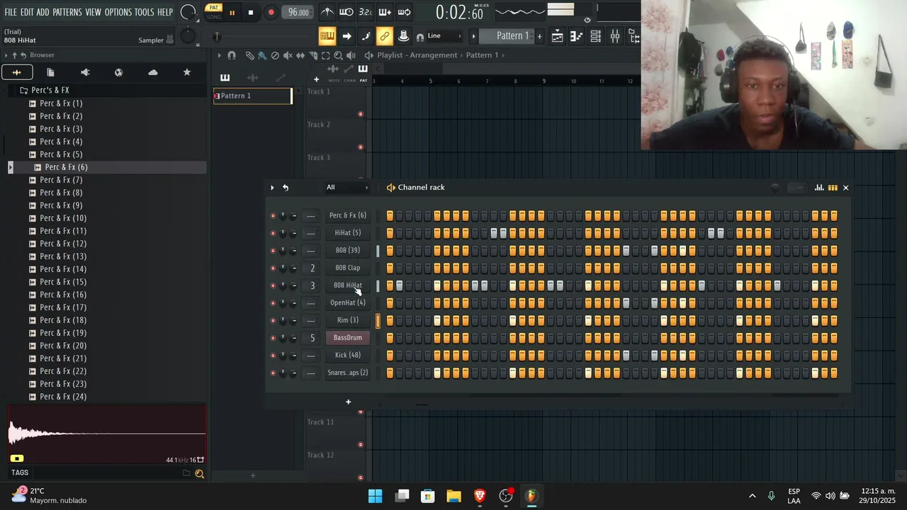The height and width of the screenshot is (510, 907).
Task: Toggle loop recording icon
Action: tap(404, 12)
